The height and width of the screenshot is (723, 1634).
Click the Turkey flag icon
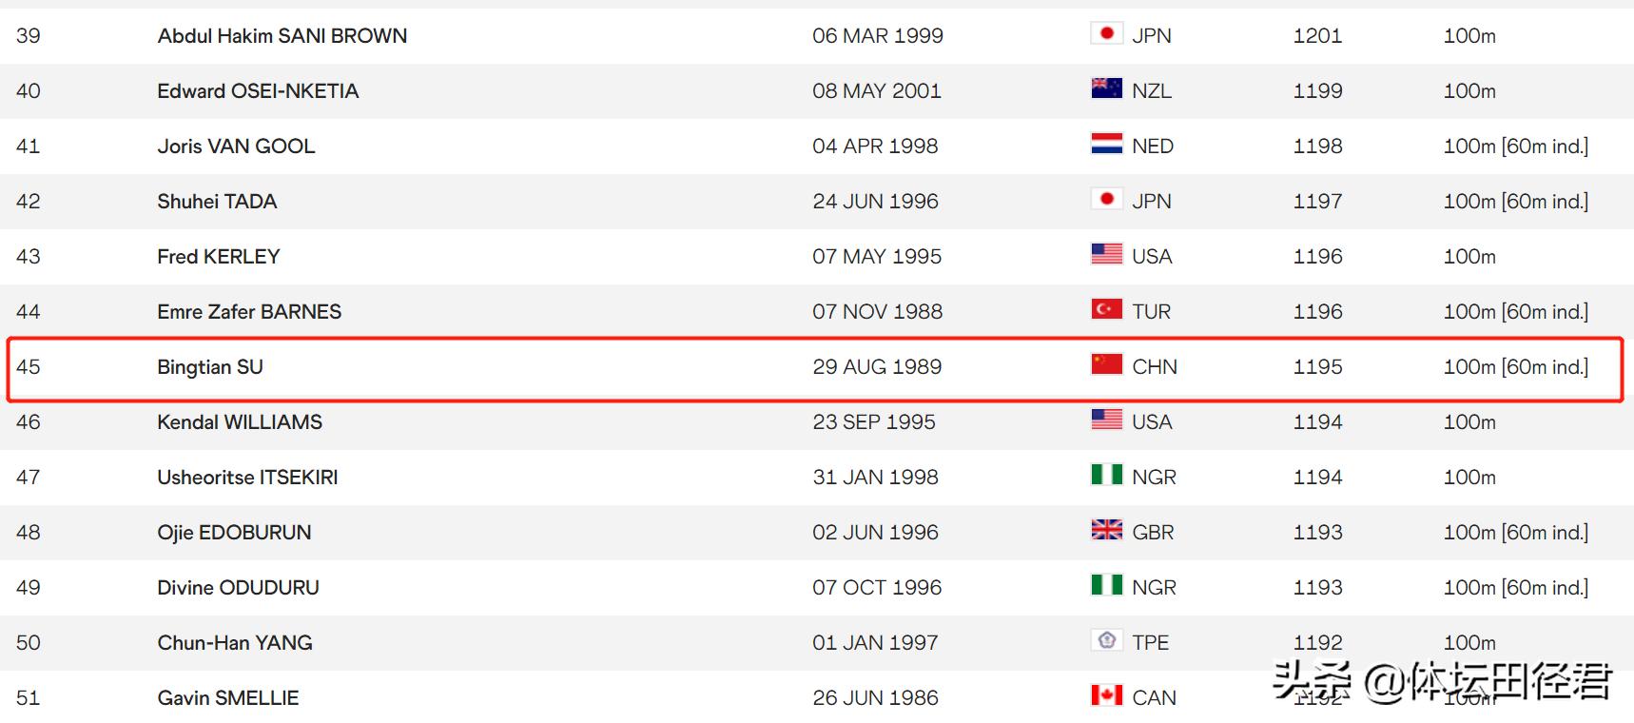[1106, 310]
